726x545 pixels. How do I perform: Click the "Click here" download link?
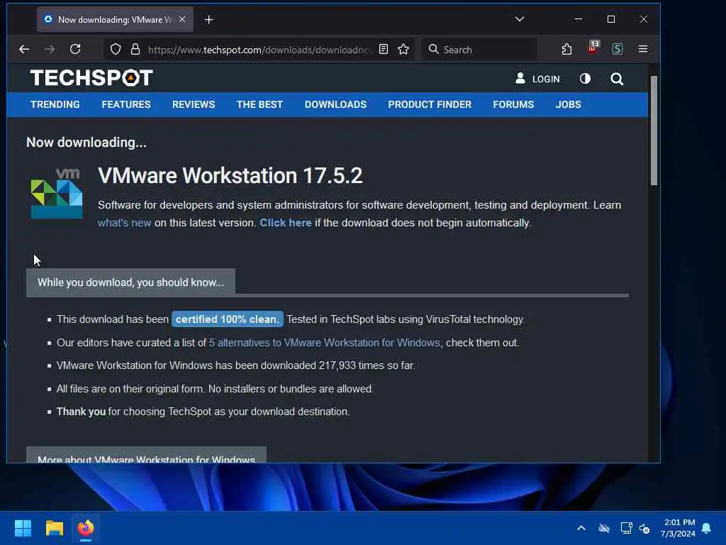(x=286, y=223)
